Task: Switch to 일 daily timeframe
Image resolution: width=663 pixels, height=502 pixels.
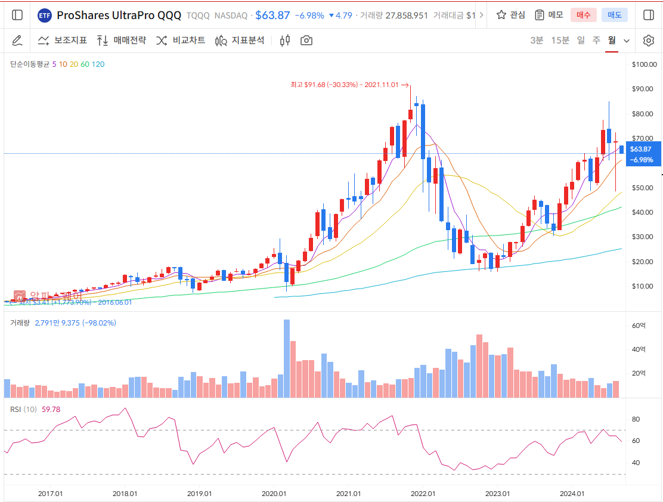Action: coord(581,41)
